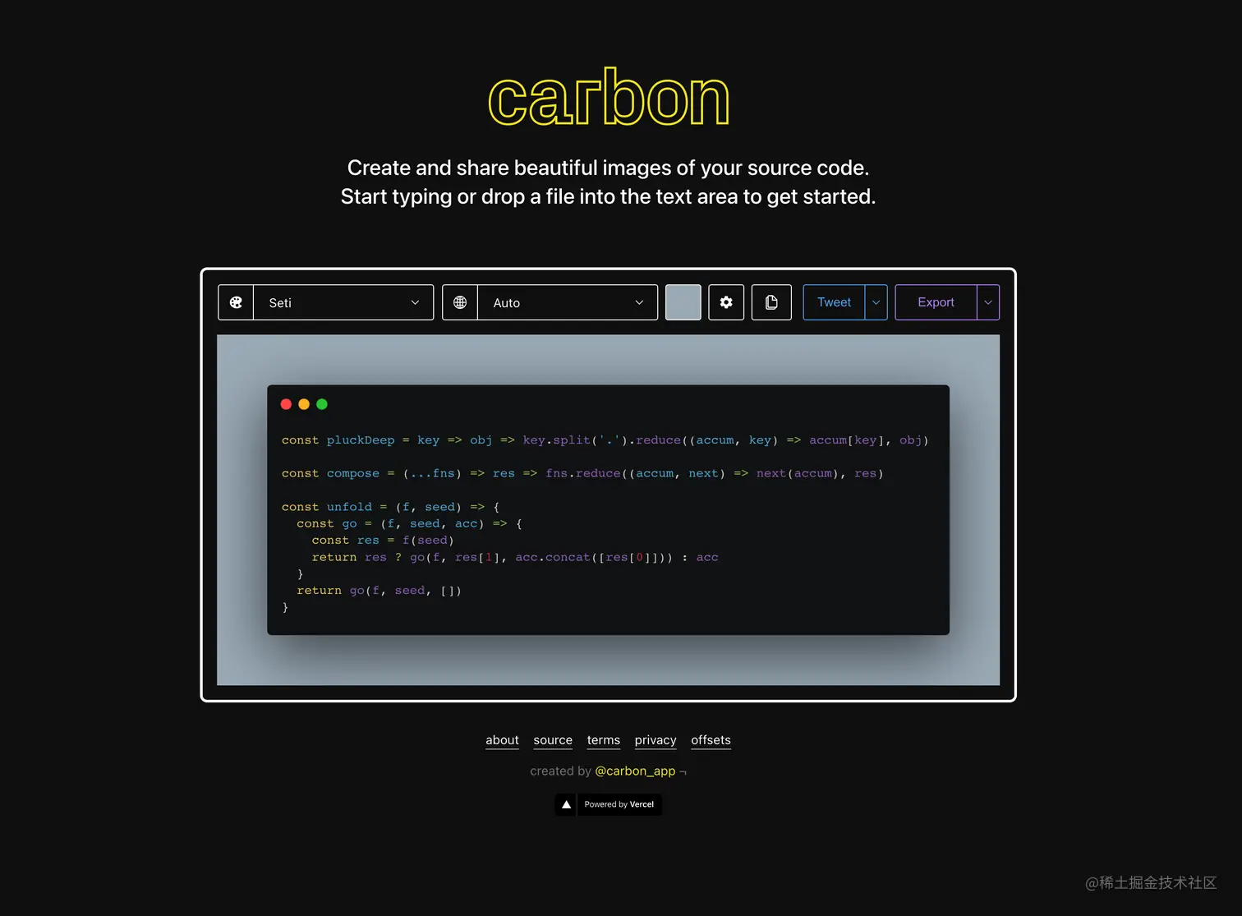
Task: Click the 'return go(f, seed, [])' line
Action: pyautogui.click(x=379, y=591)
